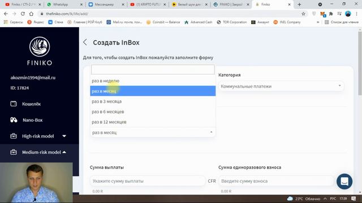
Task: Show hidden system tray icons
Action: click(325, 198)
